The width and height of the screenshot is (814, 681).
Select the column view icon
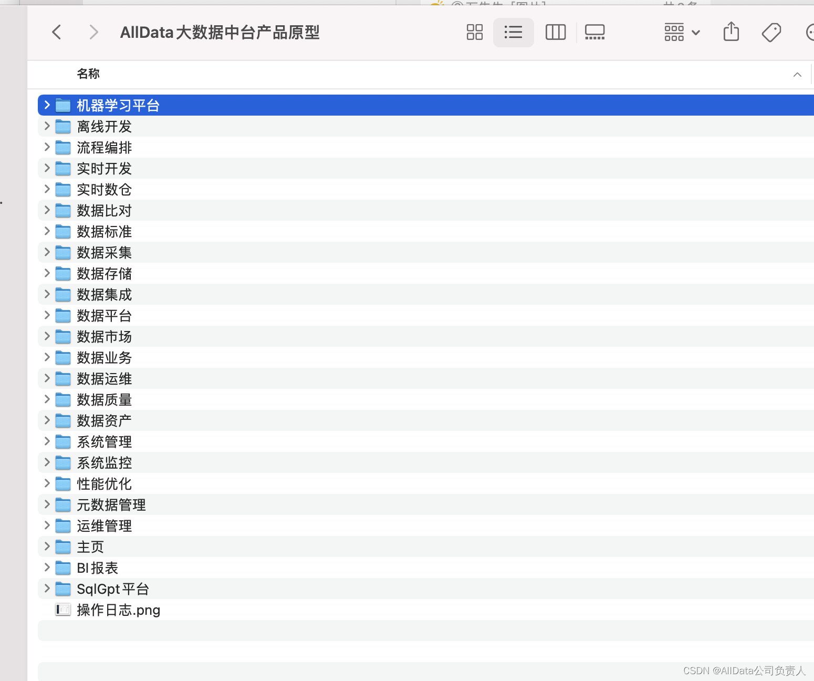(555, 32)
